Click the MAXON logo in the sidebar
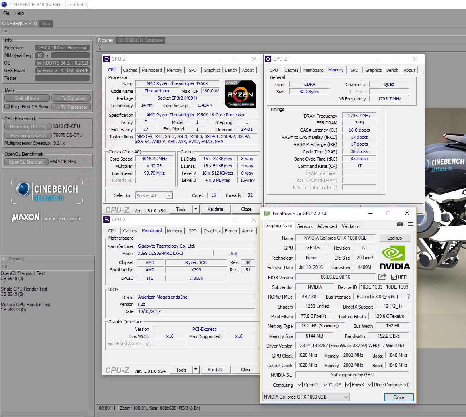 25,217
